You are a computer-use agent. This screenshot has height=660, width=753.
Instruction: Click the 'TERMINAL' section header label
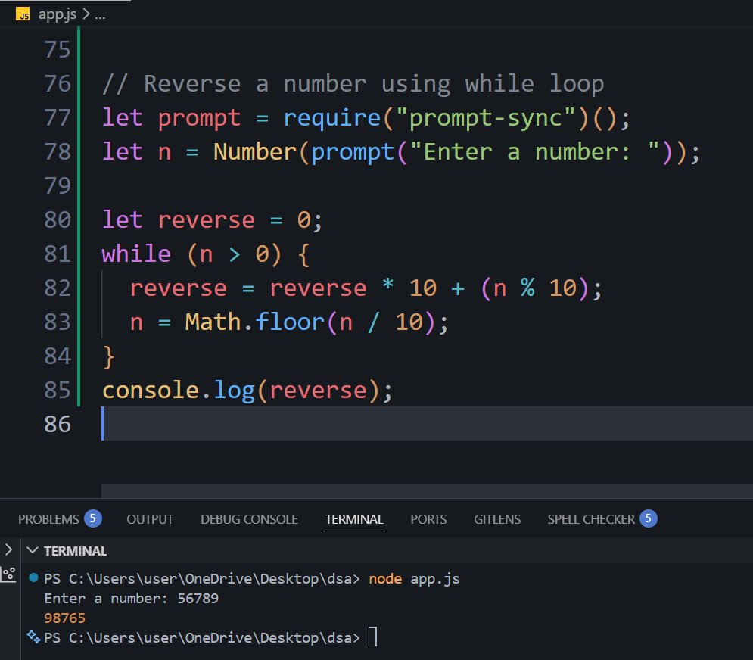tap(76, 551)
